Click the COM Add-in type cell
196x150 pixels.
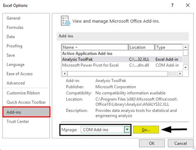point(167,65)
